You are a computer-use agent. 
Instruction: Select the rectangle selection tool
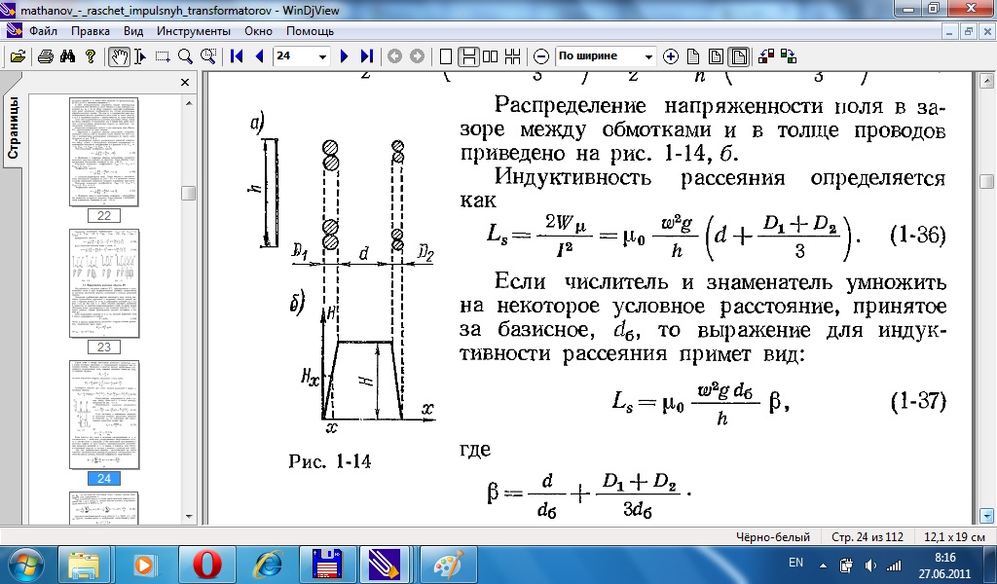click(163, 56)
